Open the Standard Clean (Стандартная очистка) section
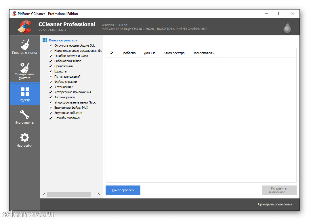Image resolution: width=309 pixels, height=220 pixels. (x=25, y=70)
